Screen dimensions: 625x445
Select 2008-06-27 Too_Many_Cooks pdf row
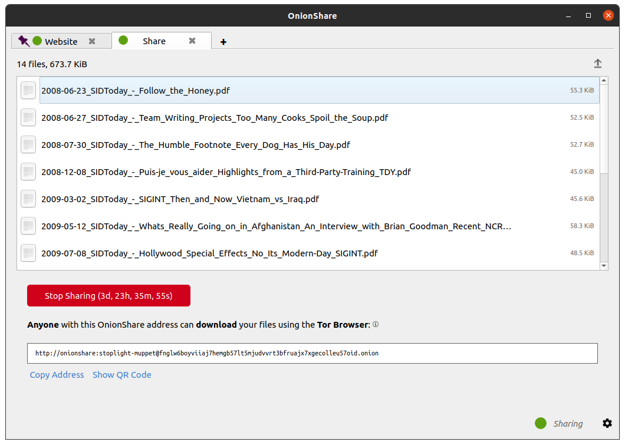click(x=308, y=117)
